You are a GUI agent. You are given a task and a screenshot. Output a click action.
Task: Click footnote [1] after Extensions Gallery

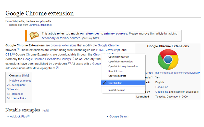[73, 58]
